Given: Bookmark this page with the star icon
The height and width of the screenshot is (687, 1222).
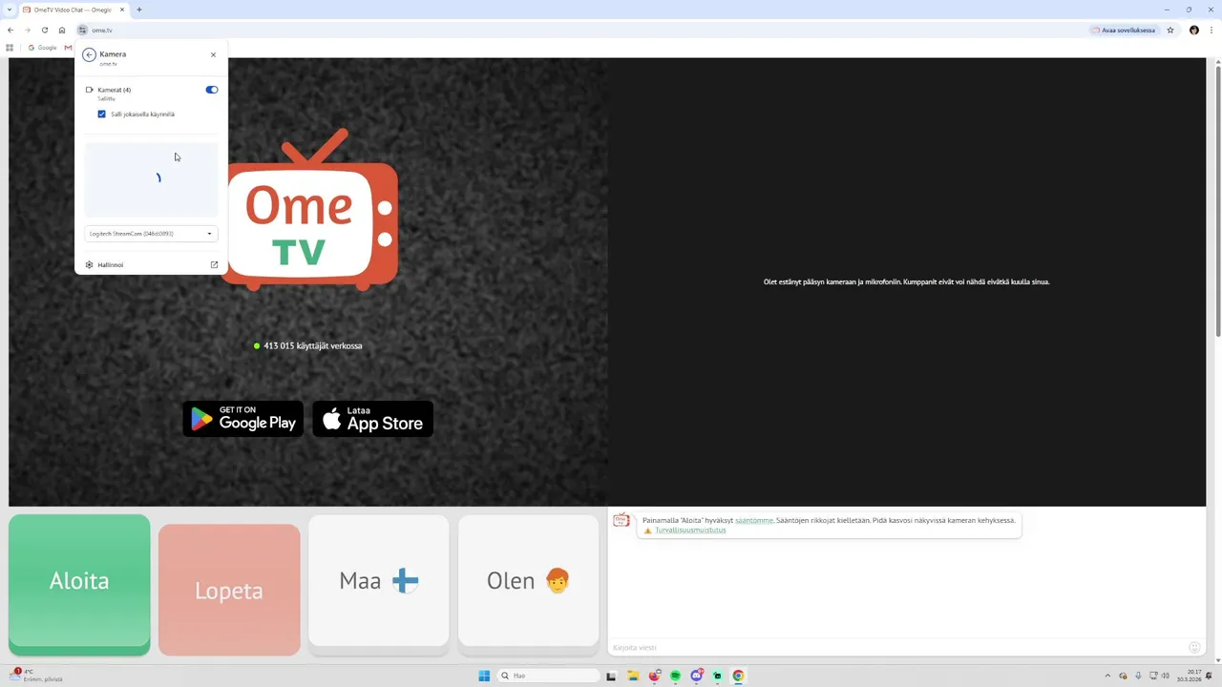Looking at the screenshot, I should click(1170, 30).
